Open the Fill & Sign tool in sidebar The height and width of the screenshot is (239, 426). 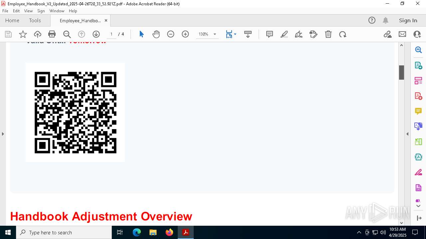418,172
